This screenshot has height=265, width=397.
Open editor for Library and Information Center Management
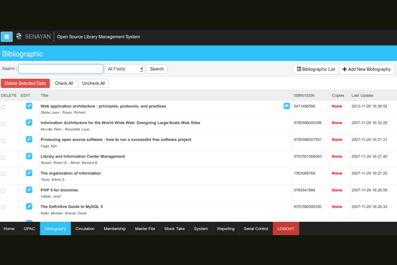(x=29, y=156)
